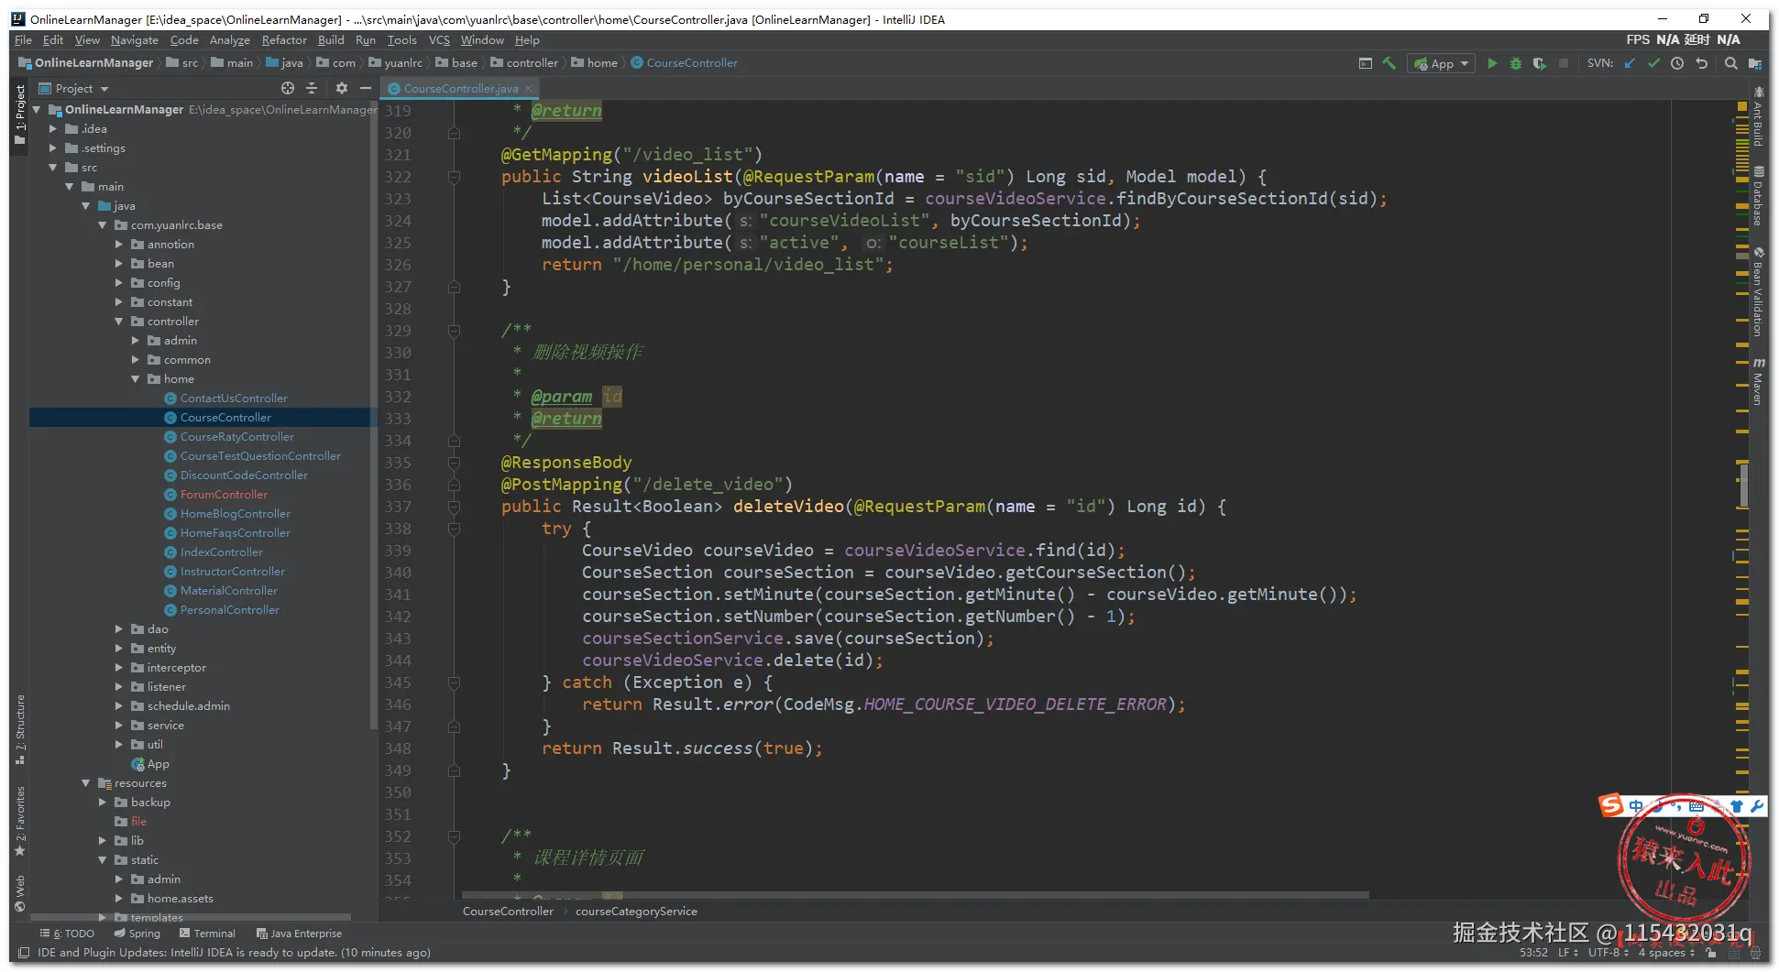1779x972 pixels.
Task: Fold the videoList method at line 322
Action: pos(454,177)
